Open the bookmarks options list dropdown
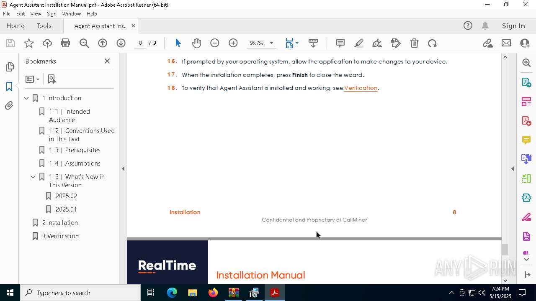 32,79
